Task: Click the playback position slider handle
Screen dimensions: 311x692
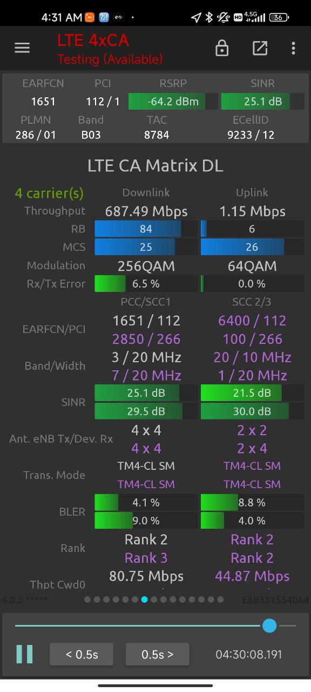Action: (269, 626)
